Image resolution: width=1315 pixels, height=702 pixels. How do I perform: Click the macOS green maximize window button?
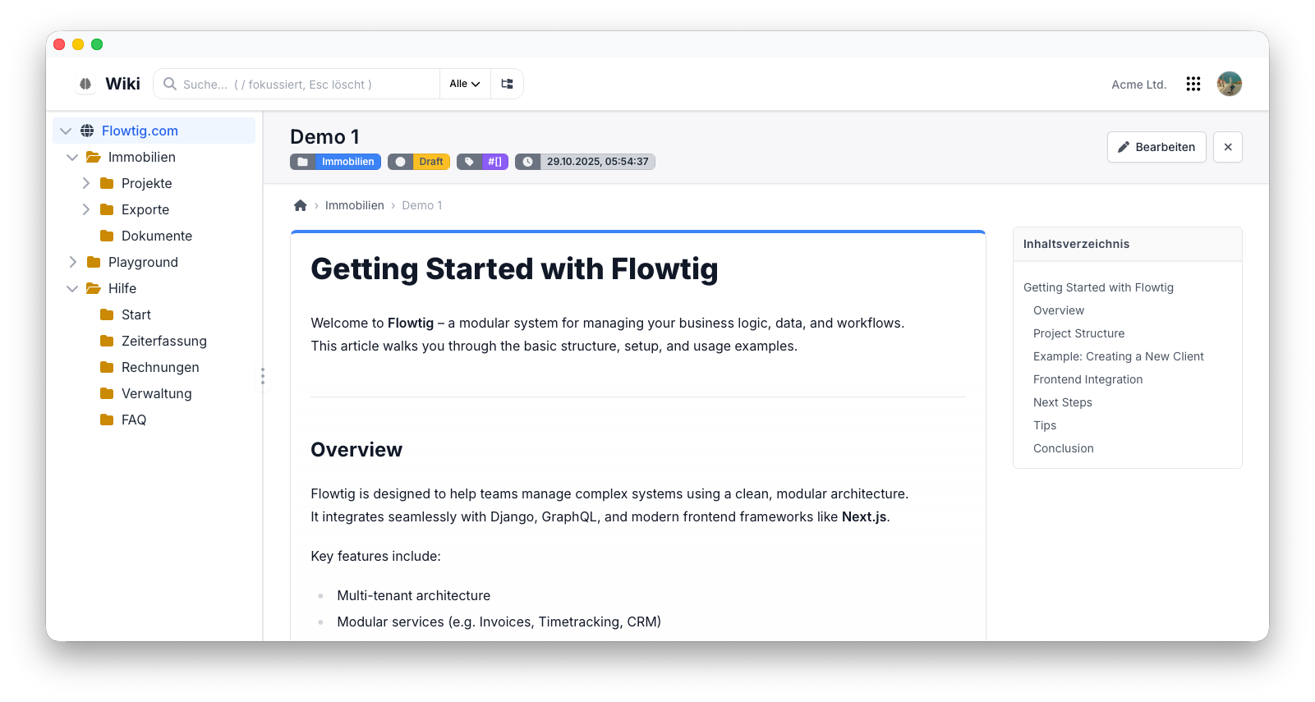tap(97, 44)
